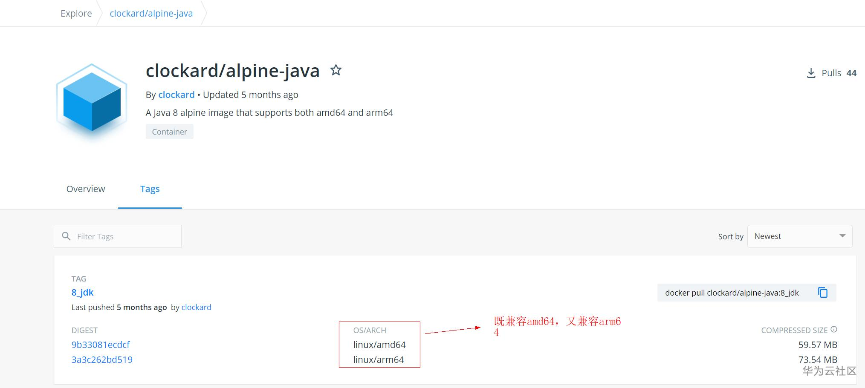Screen dimensions: 865x388
Task: Click the blue cube repository logo
Action: click(92, 101)
